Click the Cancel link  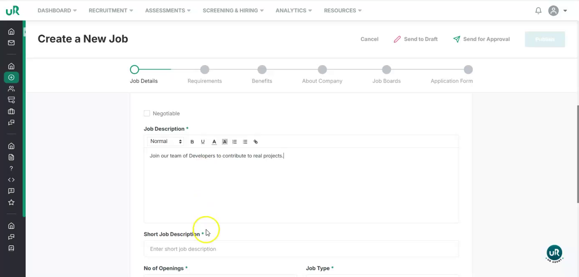click(369, 39)
